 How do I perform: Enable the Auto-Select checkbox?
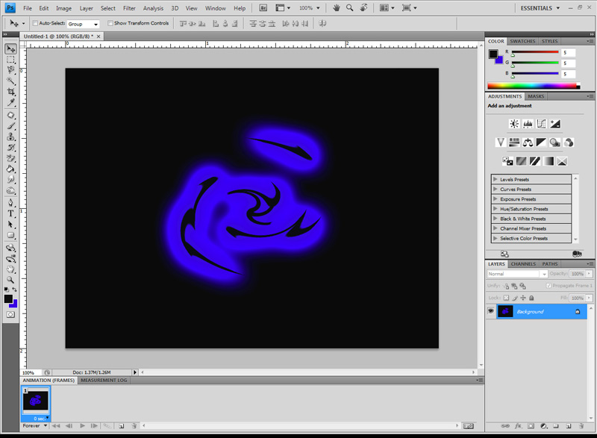(35, 23)
